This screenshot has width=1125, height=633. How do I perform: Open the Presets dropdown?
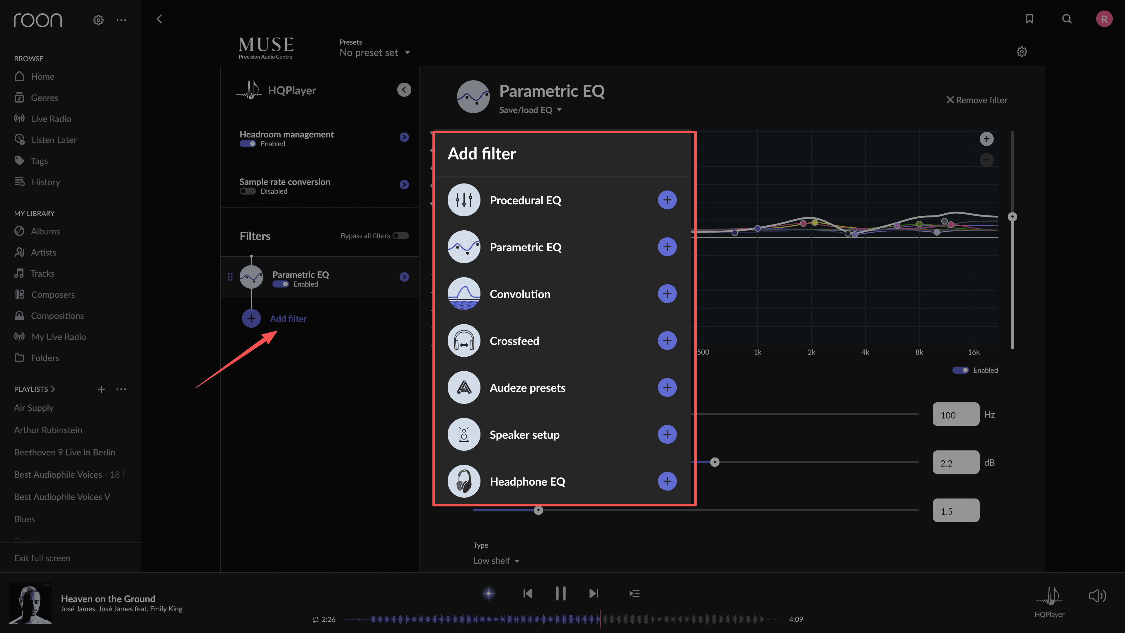[375, 53]
